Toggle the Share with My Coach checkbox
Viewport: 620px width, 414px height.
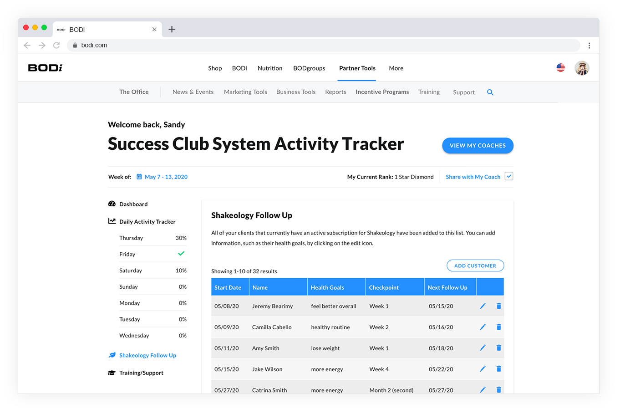[x=509, y=176]
